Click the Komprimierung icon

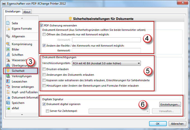pyautogui.click(x=8, y=44)
